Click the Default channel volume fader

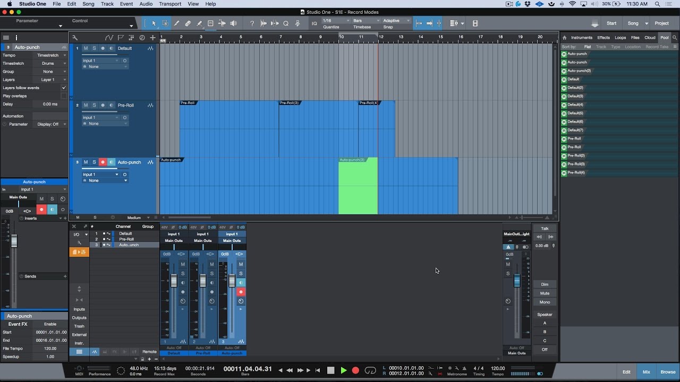(x=174, y=280)
